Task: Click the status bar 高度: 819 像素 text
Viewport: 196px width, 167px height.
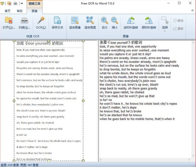Action: point(10,165)
